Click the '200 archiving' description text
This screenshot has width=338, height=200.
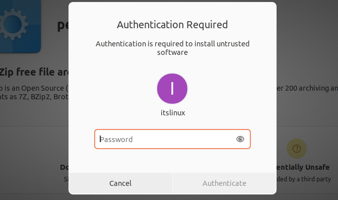(307, 88)
